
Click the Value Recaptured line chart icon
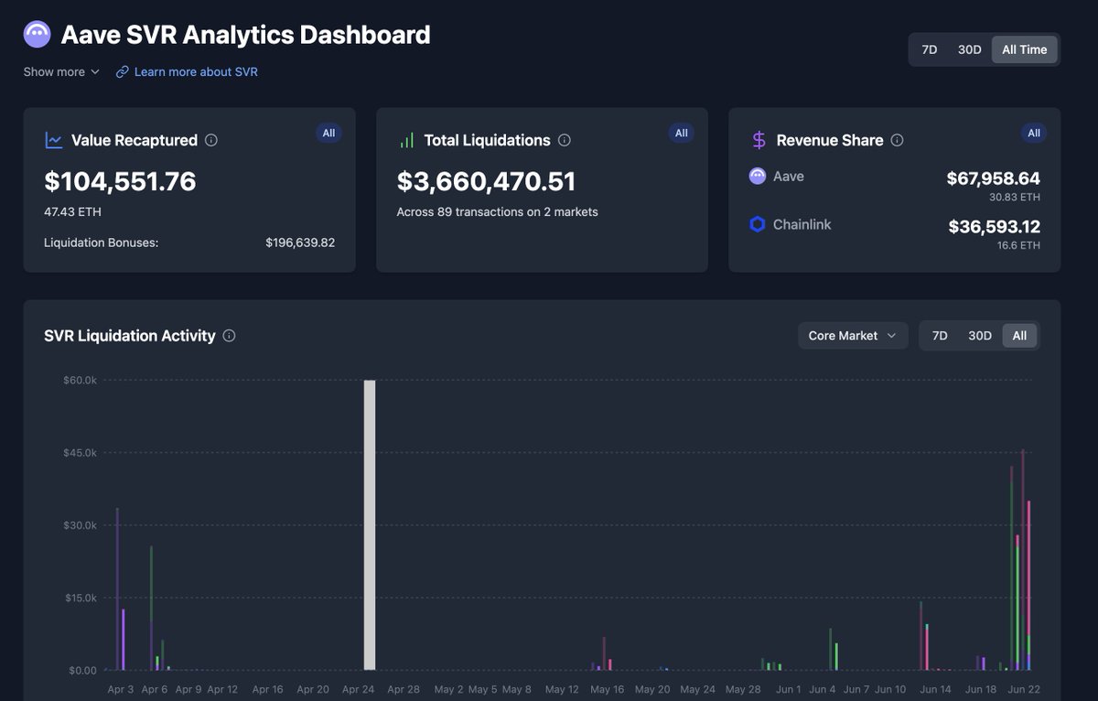(x=54, y=140)
